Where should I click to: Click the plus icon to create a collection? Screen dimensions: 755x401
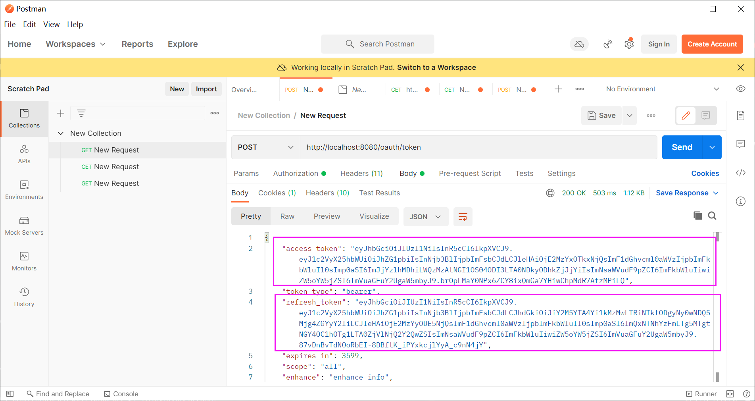(x=61, y=113)
